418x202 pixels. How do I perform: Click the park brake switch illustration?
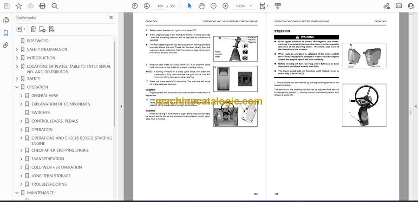[x=235, y=79]
